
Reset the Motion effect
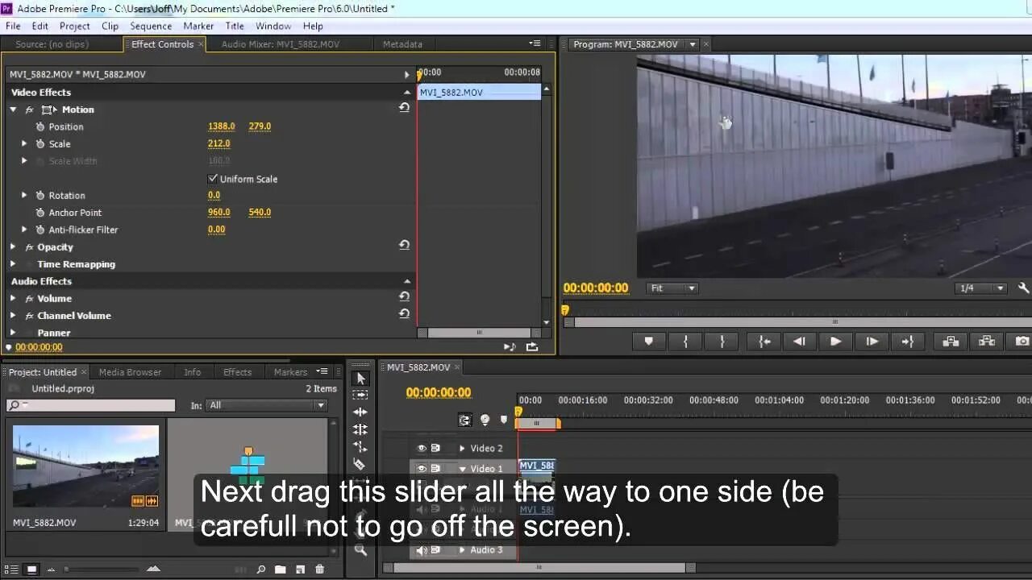pyautogui.click(x=404, y=107)
